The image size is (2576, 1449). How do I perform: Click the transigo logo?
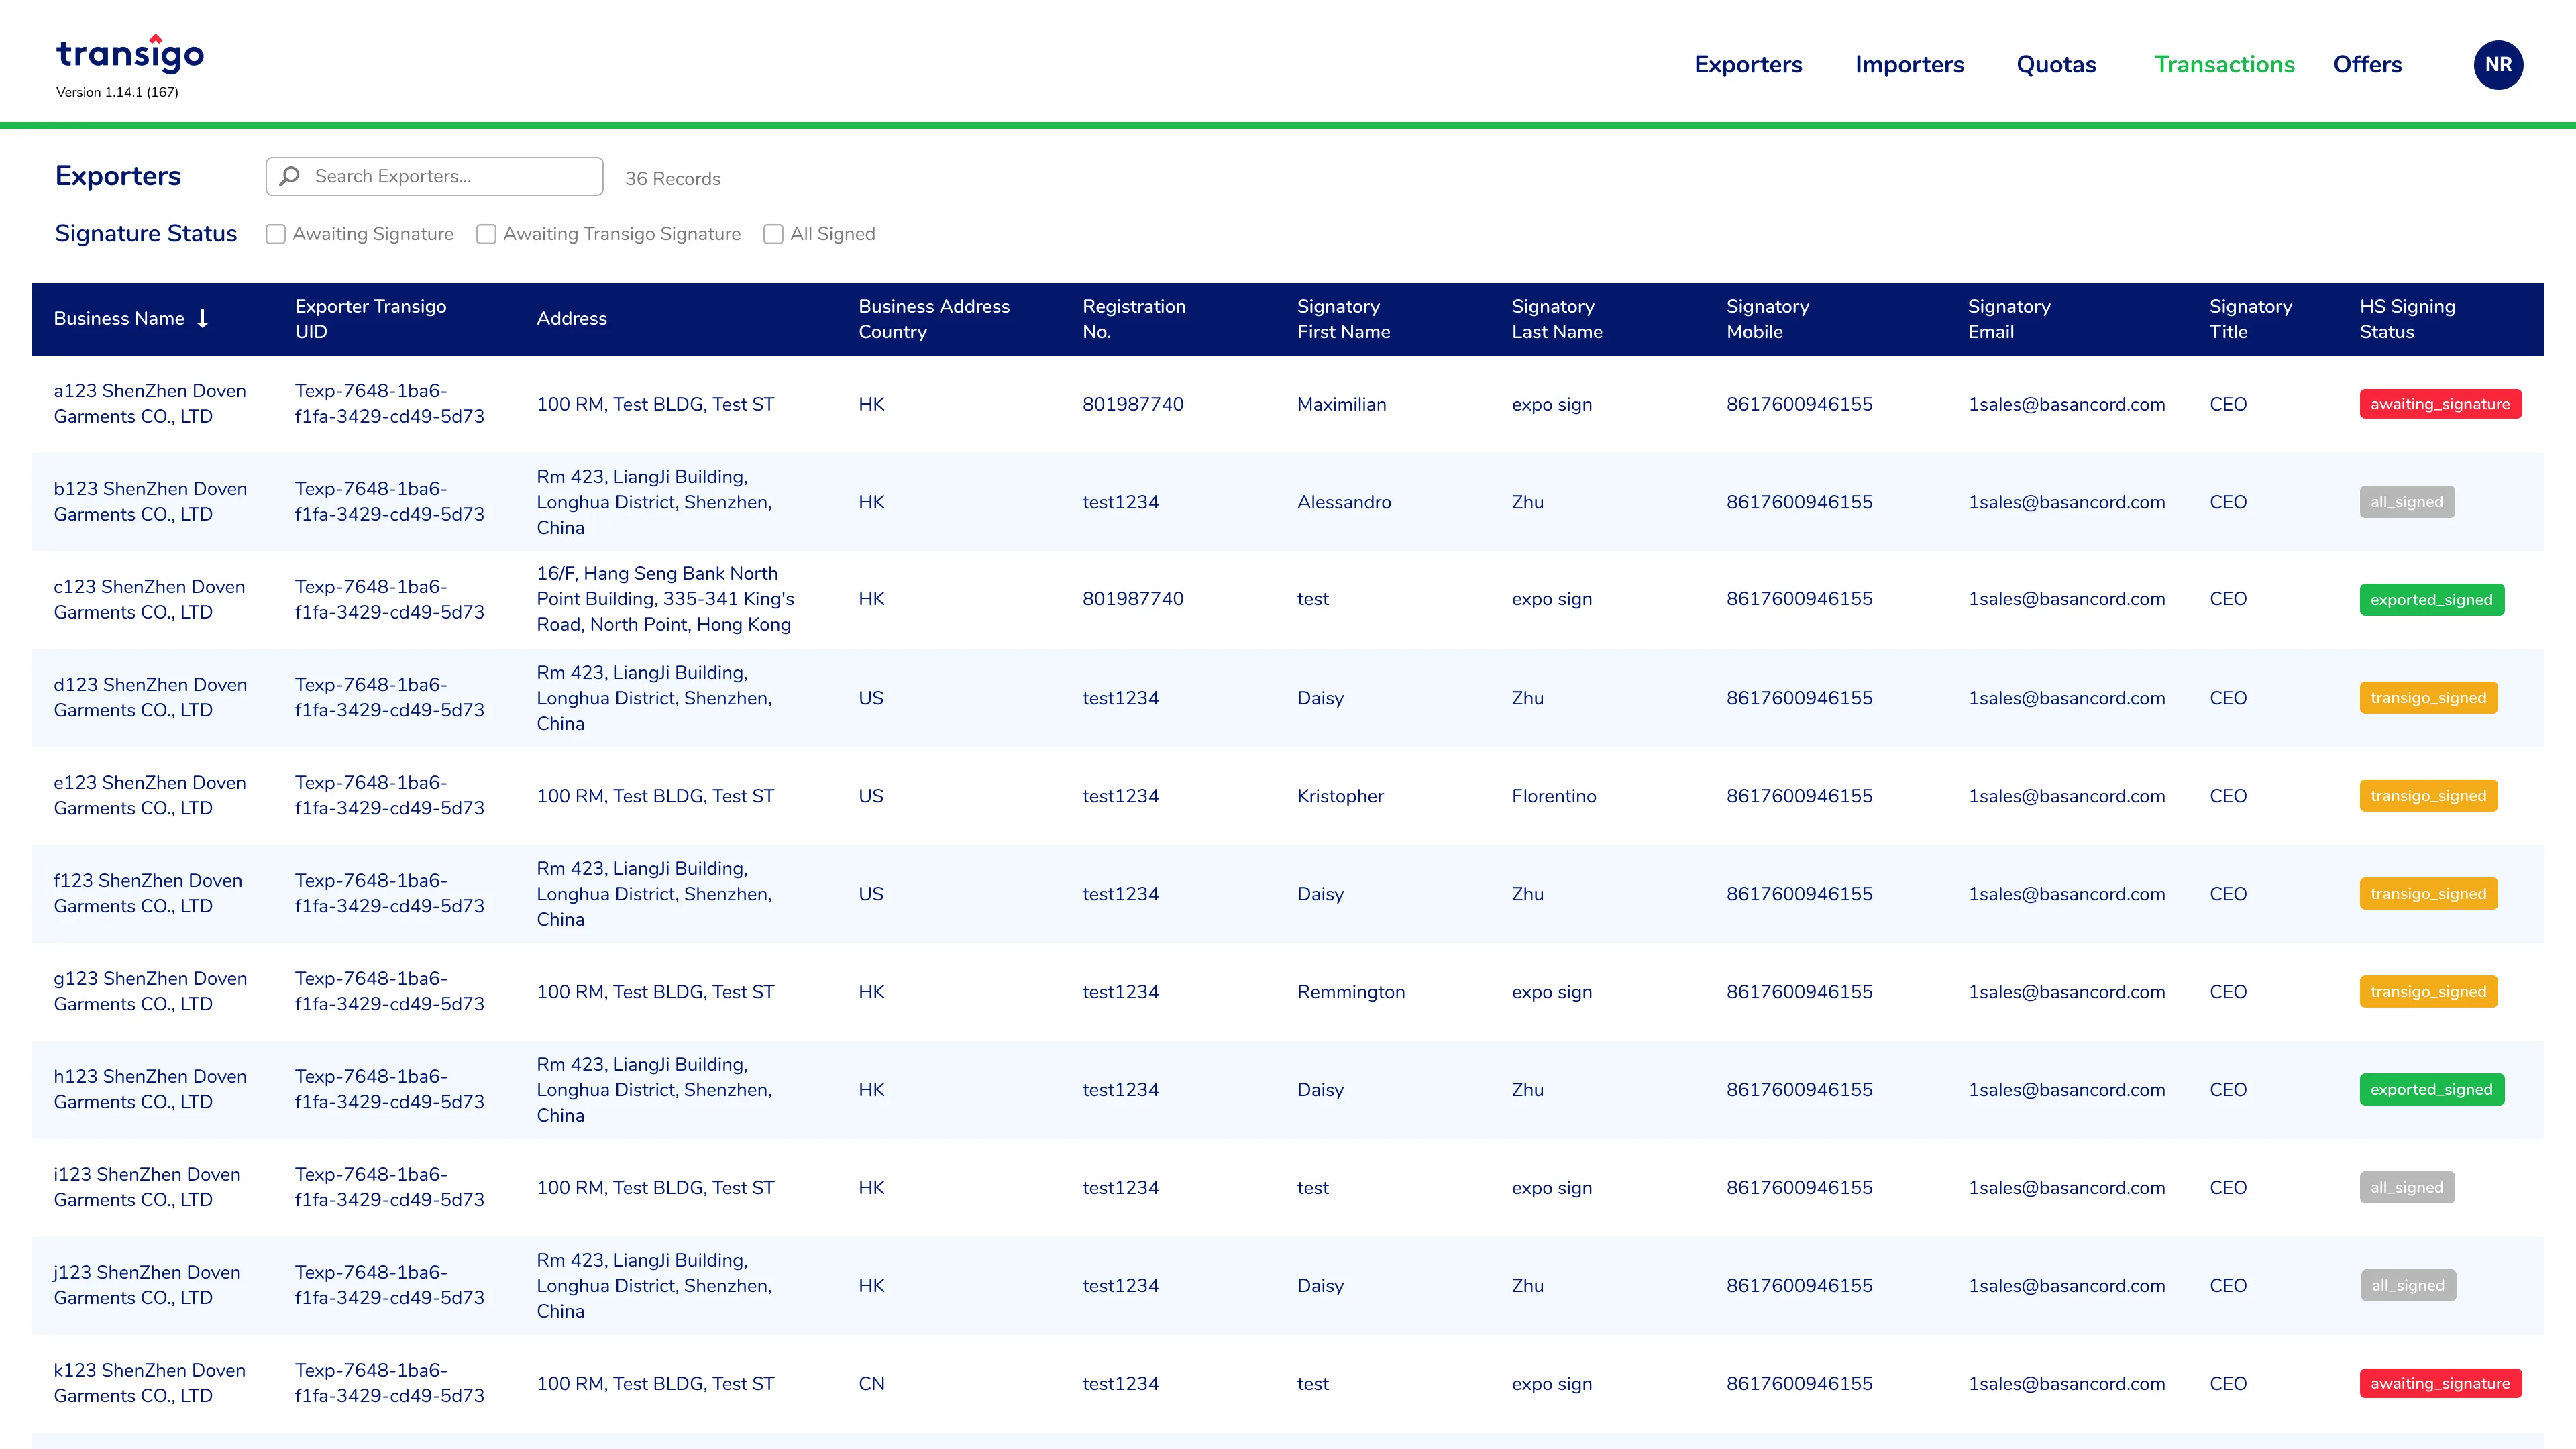coord(130,54)
